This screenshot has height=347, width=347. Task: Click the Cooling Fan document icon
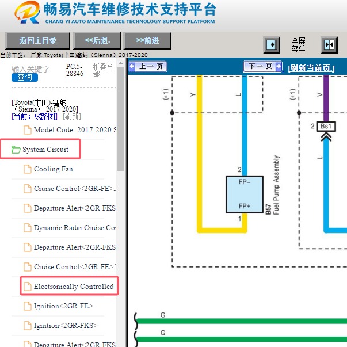(28, 169)
